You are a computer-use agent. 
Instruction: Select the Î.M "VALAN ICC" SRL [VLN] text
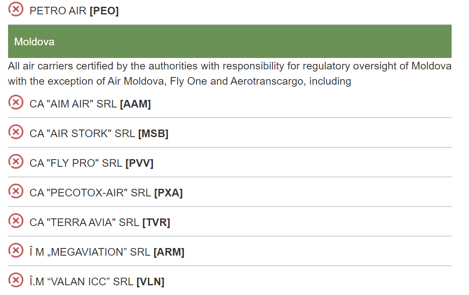pos(97,282)
